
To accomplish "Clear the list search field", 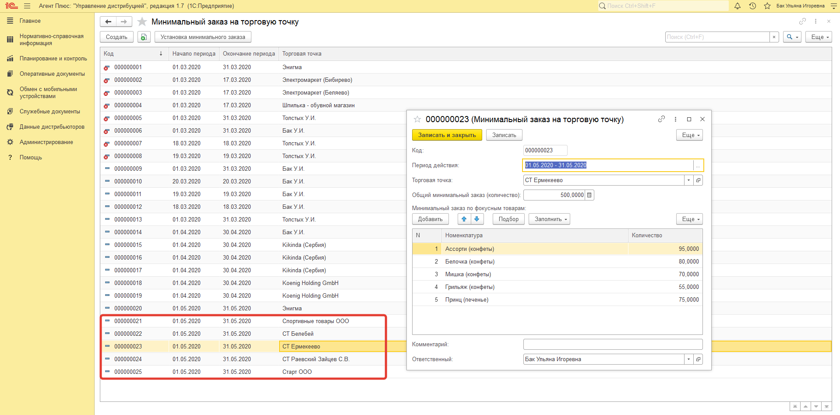I will coord(774,37).
